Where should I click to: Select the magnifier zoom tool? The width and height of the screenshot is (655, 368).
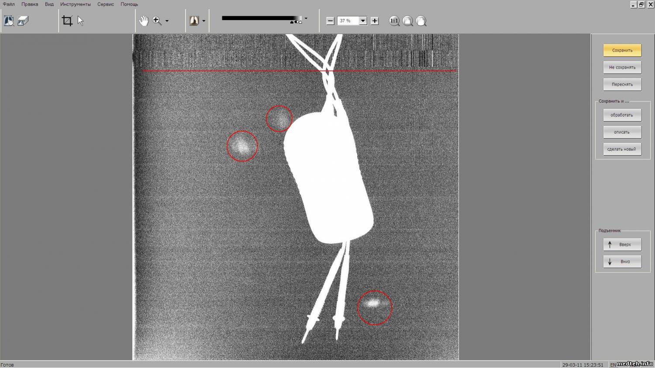[x=157, y=21]
